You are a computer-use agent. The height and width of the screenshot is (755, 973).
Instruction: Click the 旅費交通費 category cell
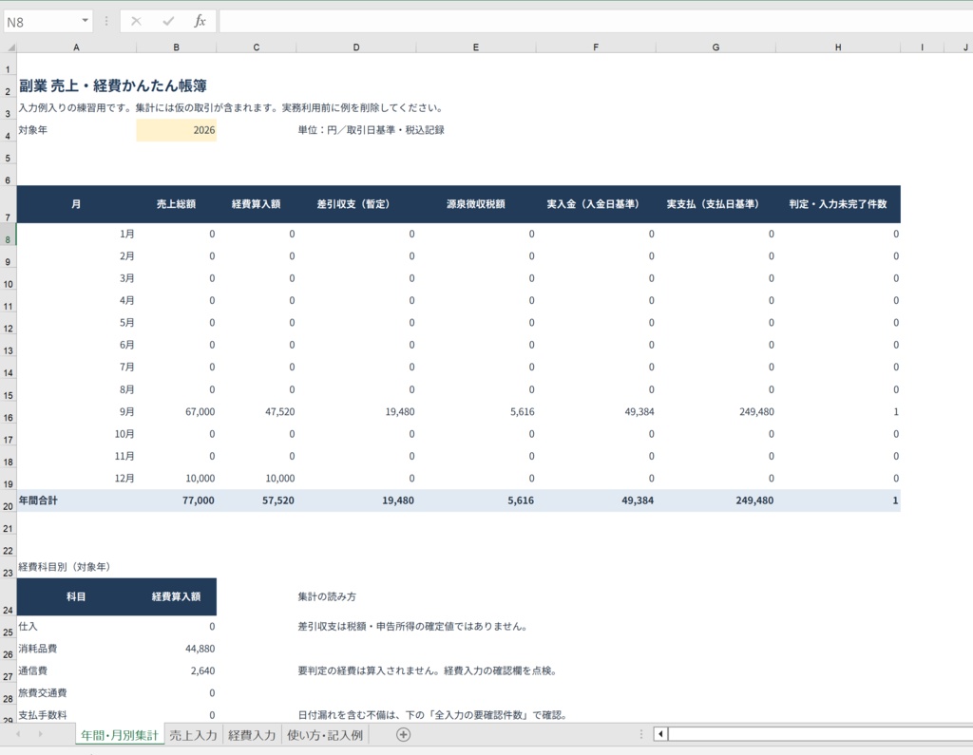(x=76, y=693)
